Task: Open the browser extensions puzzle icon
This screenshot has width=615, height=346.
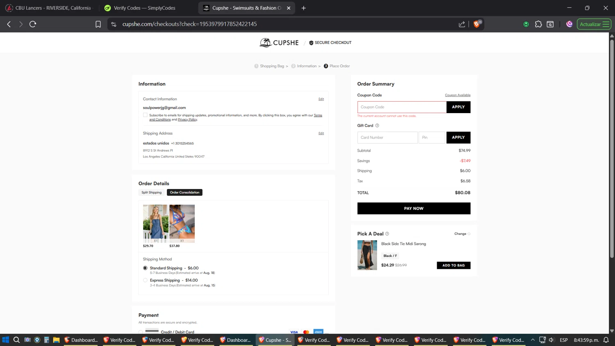Action: click(x=538, y=24)
